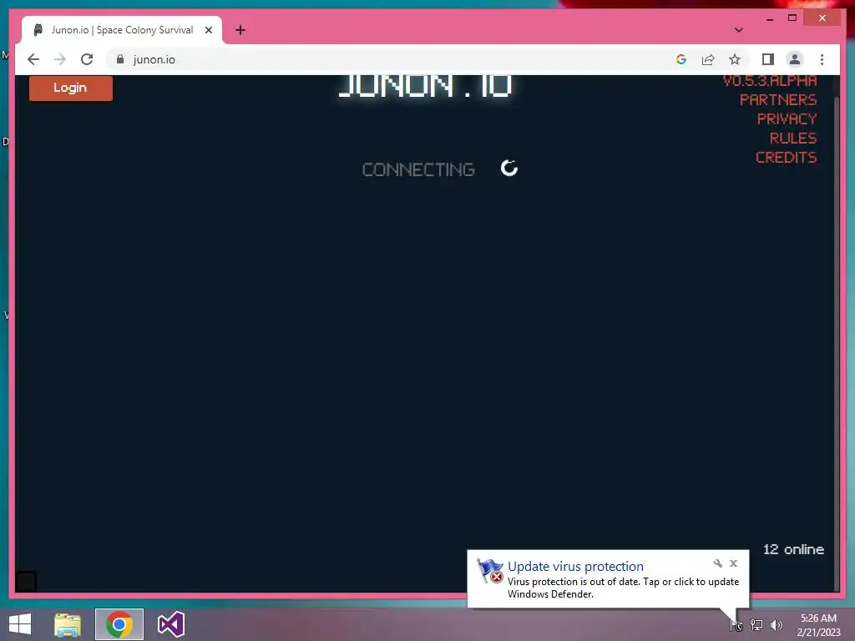The width and height of the screenshot is (855, 641).
Task: Dismiss the virus protection notification
Action: [x=733, y=563]
